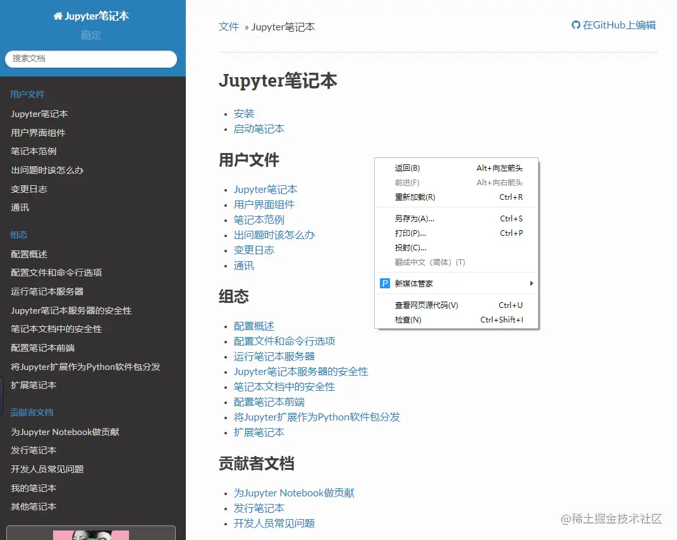Expand the 新媒体管家 submenu arrow
The image size is (677, 540).
532,283
